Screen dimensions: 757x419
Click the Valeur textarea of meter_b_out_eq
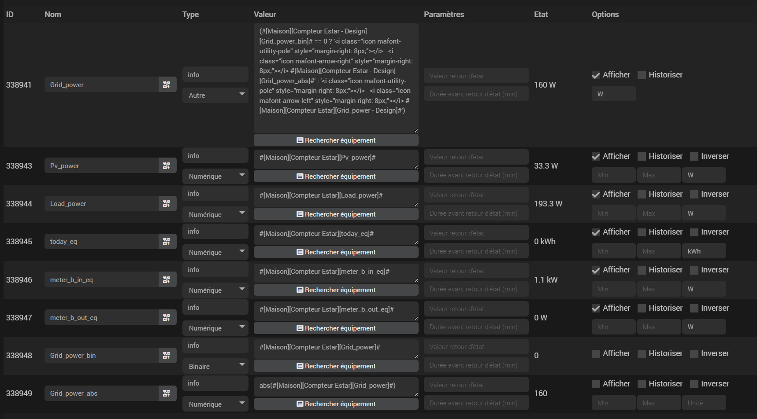point(336,310)
